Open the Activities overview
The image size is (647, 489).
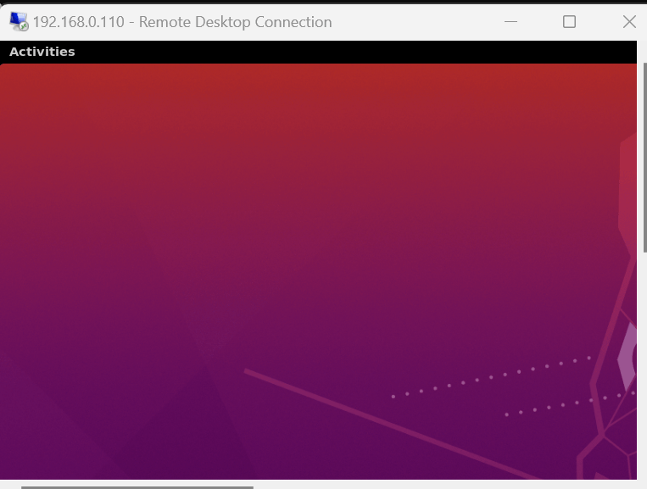point(42,52)
